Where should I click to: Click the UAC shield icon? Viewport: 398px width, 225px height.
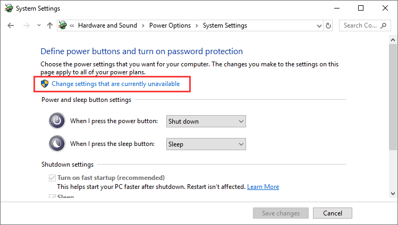(45, 84)
